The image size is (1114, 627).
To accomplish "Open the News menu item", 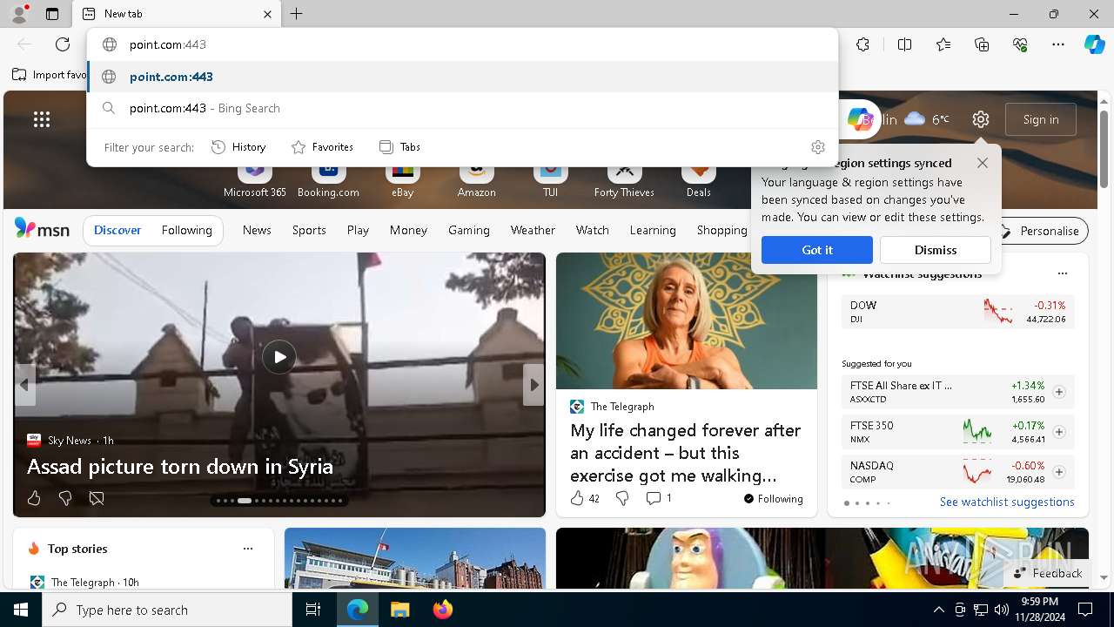I will point(257,230).
